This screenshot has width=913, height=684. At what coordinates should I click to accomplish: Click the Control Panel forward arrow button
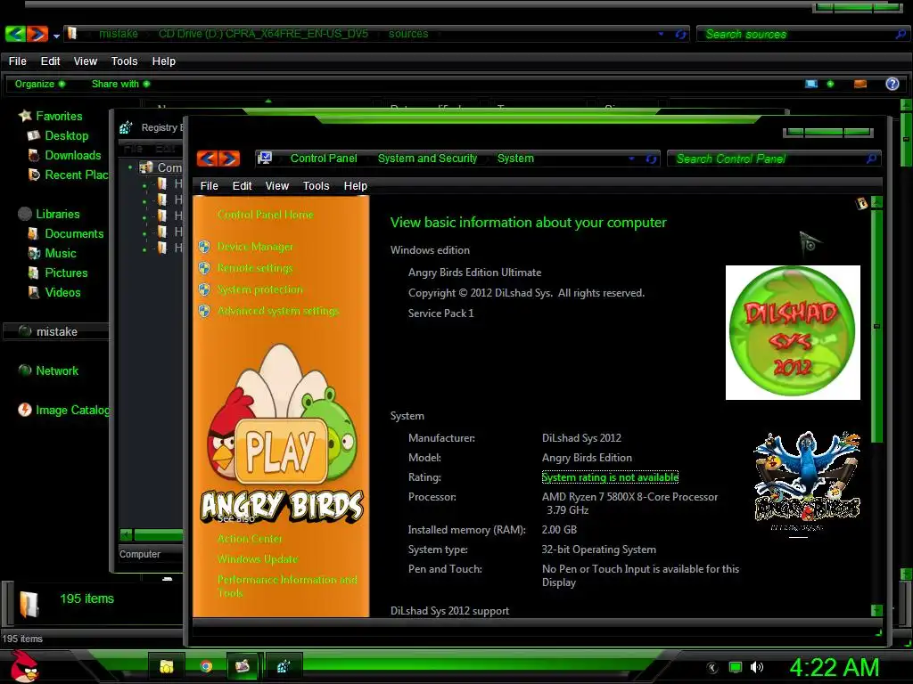(229, 159)
